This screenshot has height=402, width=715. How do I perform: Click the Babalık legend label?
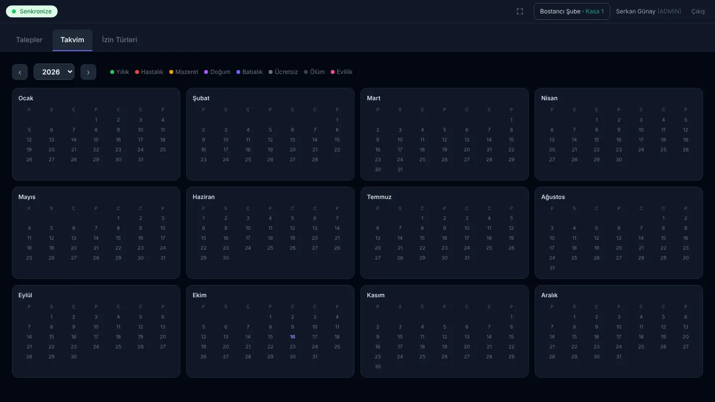click(x=253, y=72)
